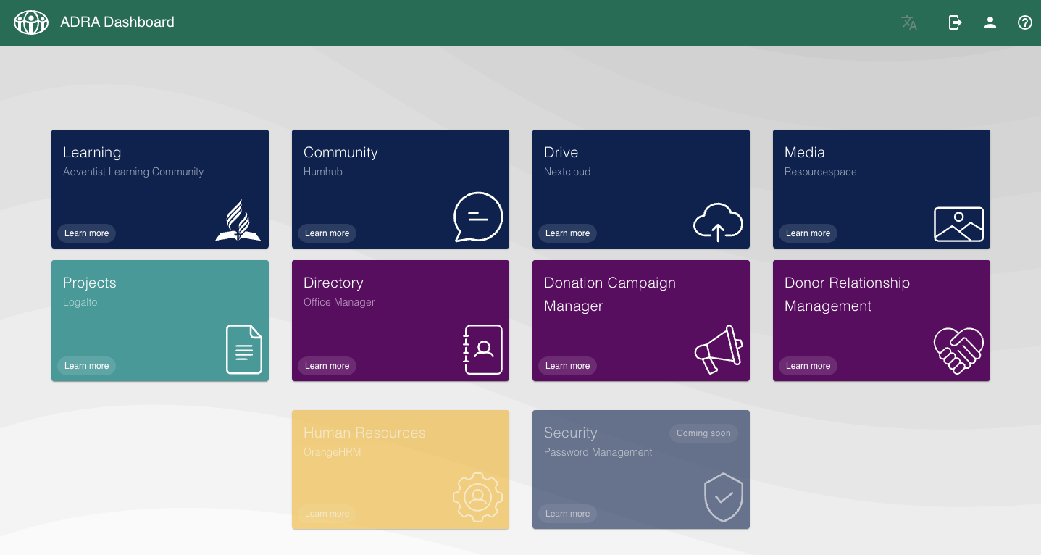1041x555 pixels.
Task: Click the document icon on Projects card
Action: click(x=244, y=349)
